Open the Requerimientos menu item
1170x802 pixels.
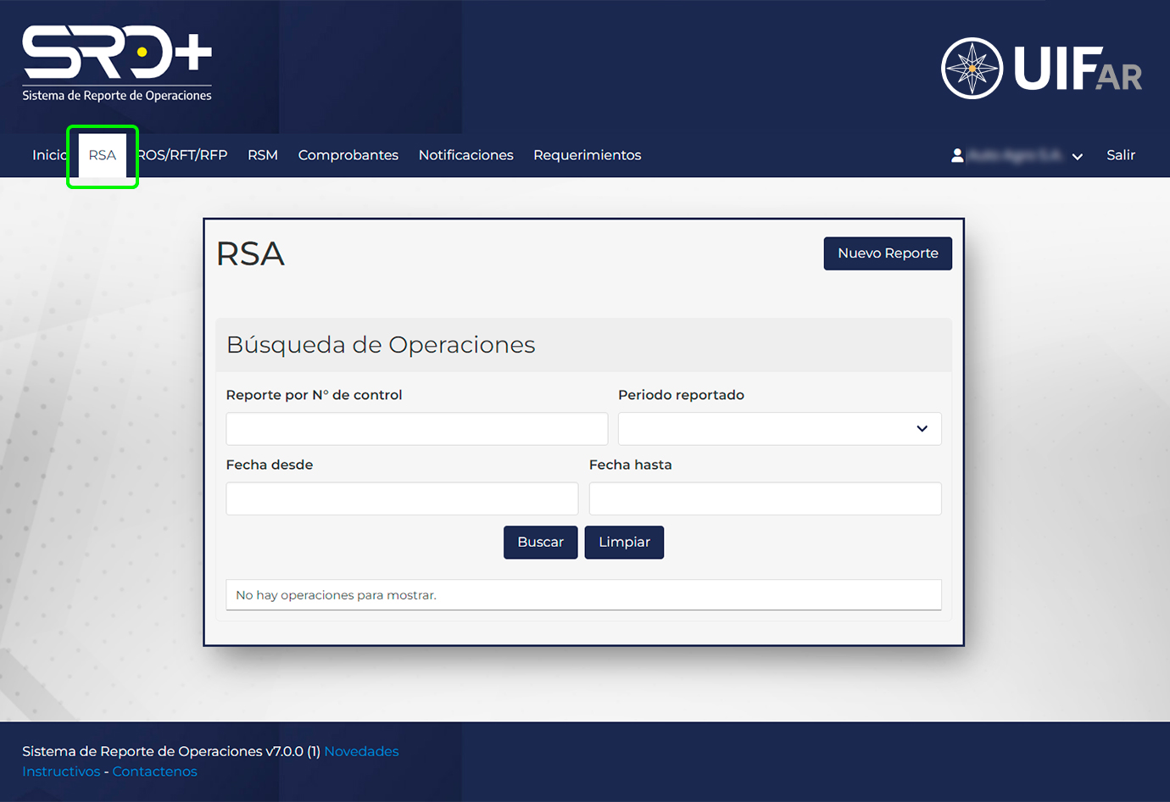tap(587, 155)
